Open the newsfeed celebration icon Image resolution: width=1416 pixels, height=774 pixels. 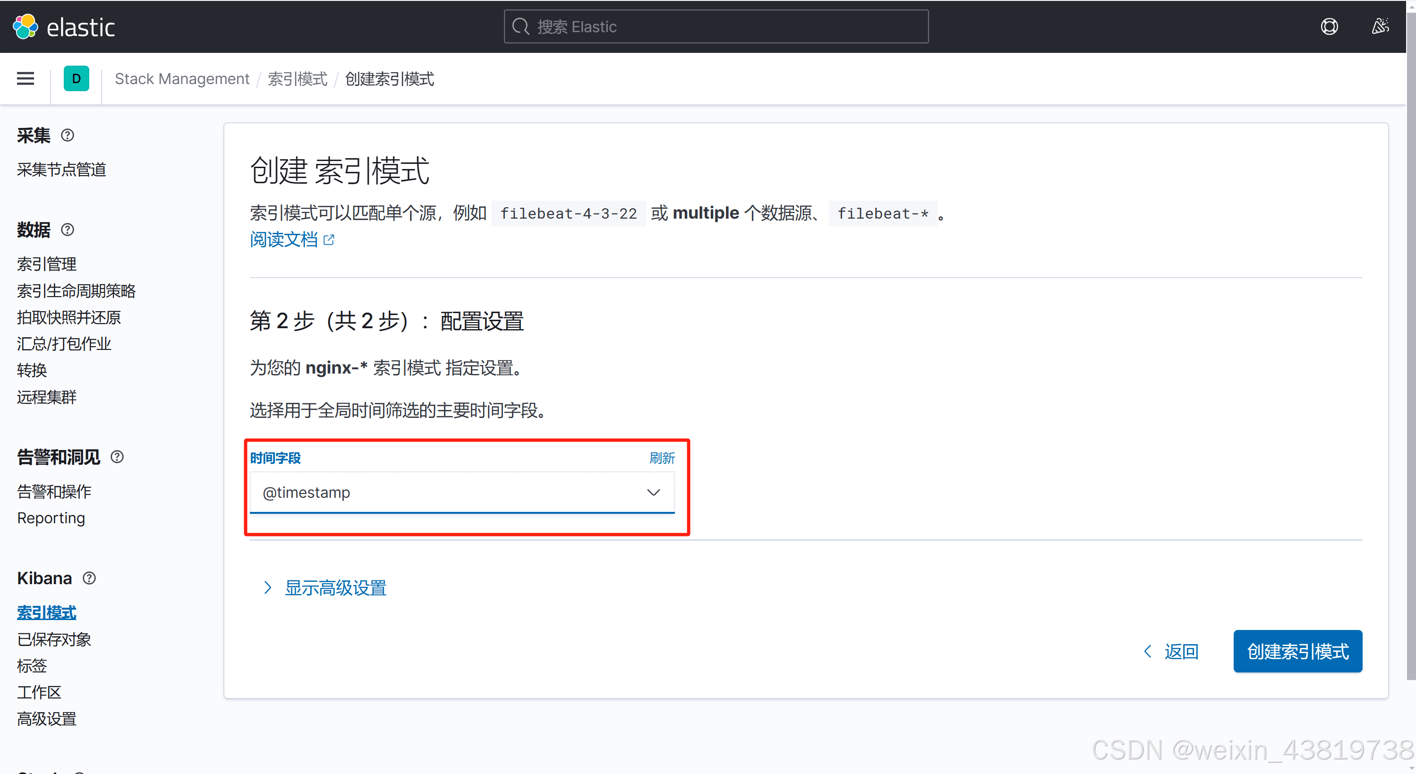point(1380,26)
